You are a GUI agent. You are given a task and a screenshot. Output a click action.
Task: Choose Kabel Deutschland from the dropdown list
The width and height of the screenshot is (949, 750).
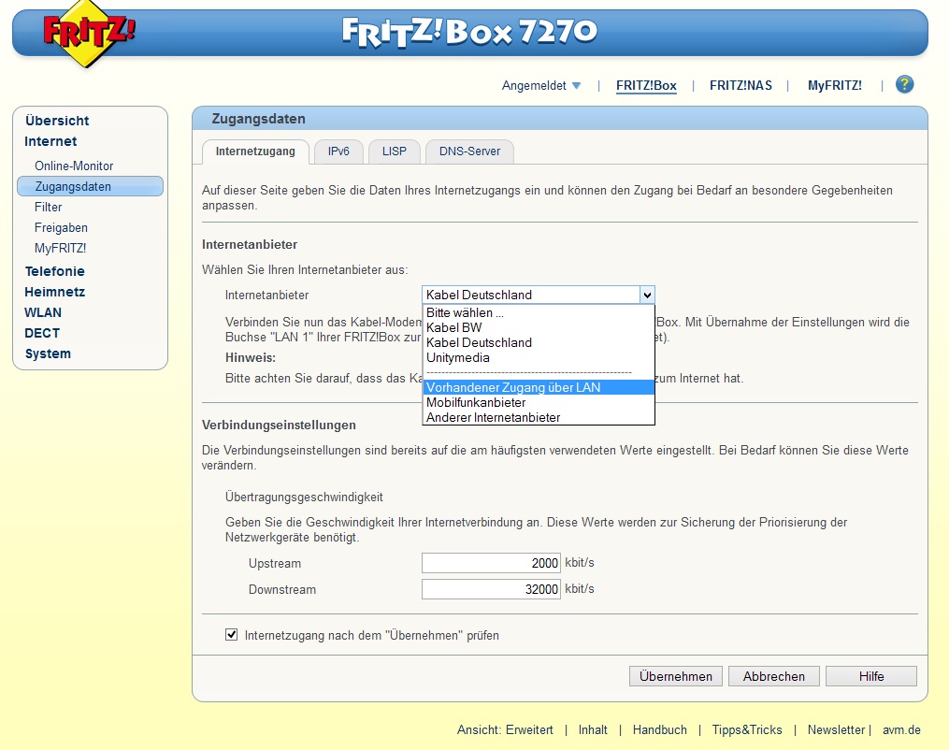pos(538,342)
